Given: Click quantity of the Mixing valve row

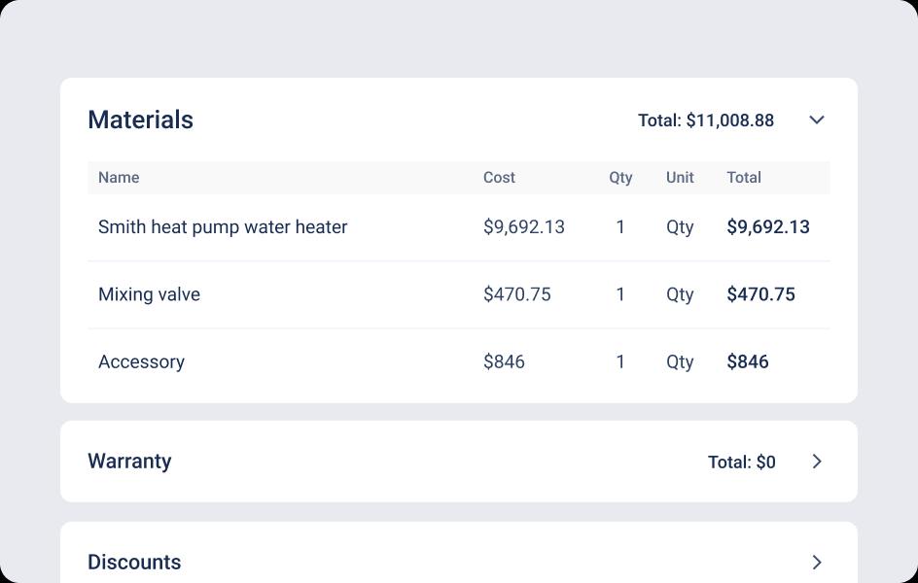Looking at the screenshot, I should coord(620,294).
